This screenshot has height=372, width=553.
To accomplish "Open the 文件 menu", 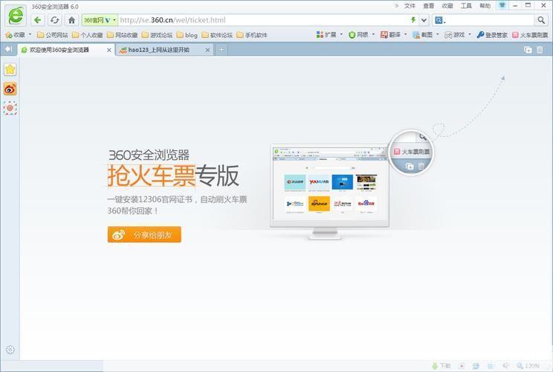I will [x=410, y=6].
